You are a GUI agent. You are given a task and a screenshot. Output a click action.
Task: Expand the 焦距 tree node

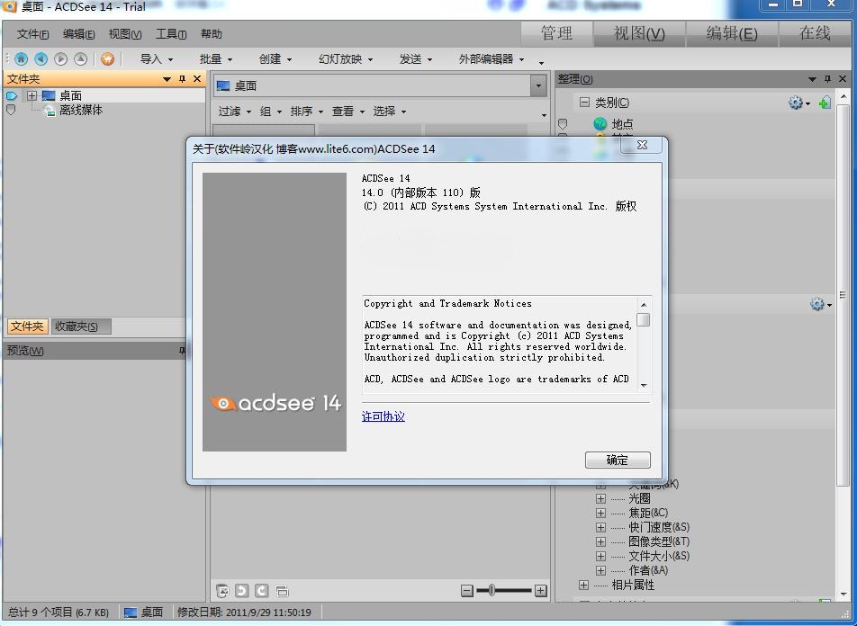tap(600, 513)
